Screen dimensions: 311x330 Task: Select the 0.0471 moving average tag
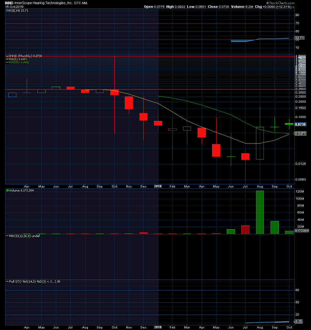[x=300, y=134]
